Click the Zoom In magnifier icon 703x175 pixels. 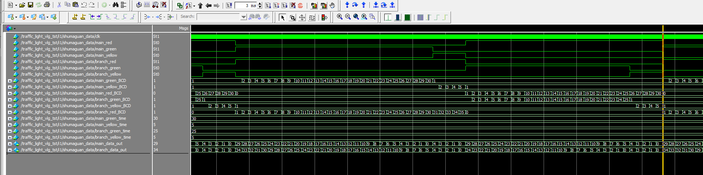[340, 17]
